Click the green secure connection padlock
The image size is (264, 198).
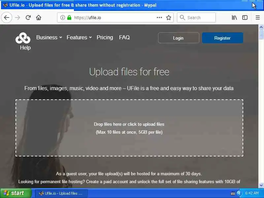(69, 17)
